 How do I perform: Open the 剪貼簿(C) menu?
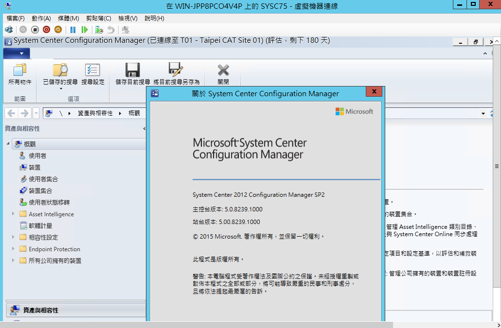coord(99,18)
